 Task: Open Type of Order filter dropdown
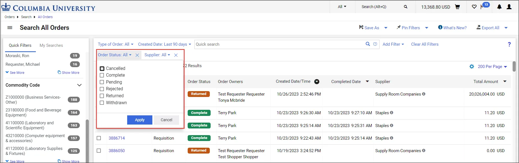116,44
